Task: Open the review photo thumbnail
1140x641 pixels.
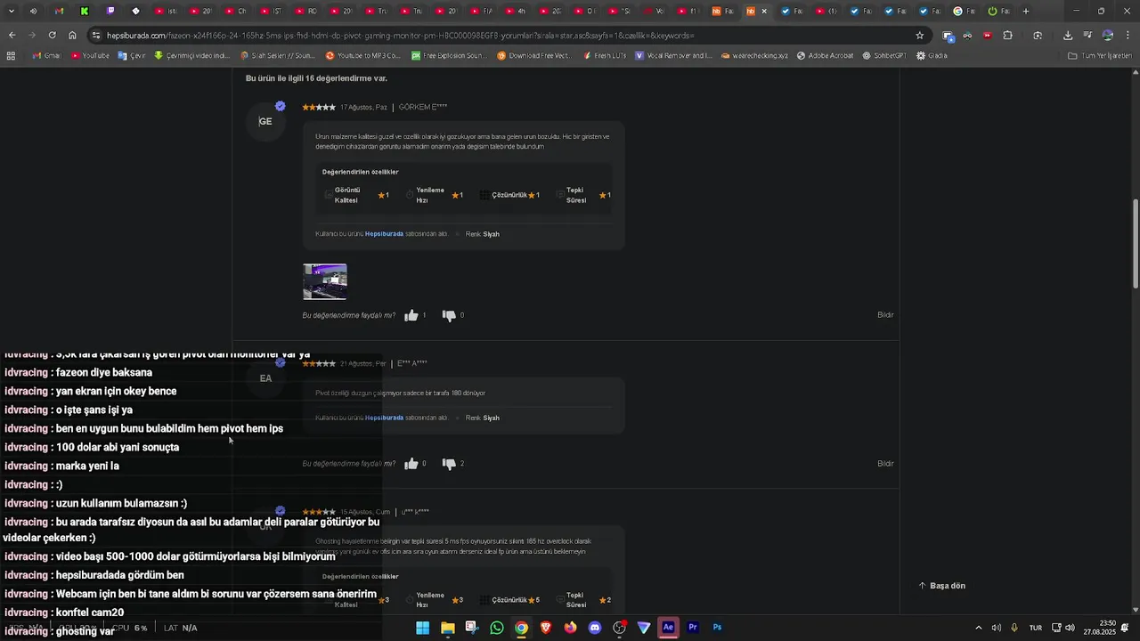Action: point(325,281)
